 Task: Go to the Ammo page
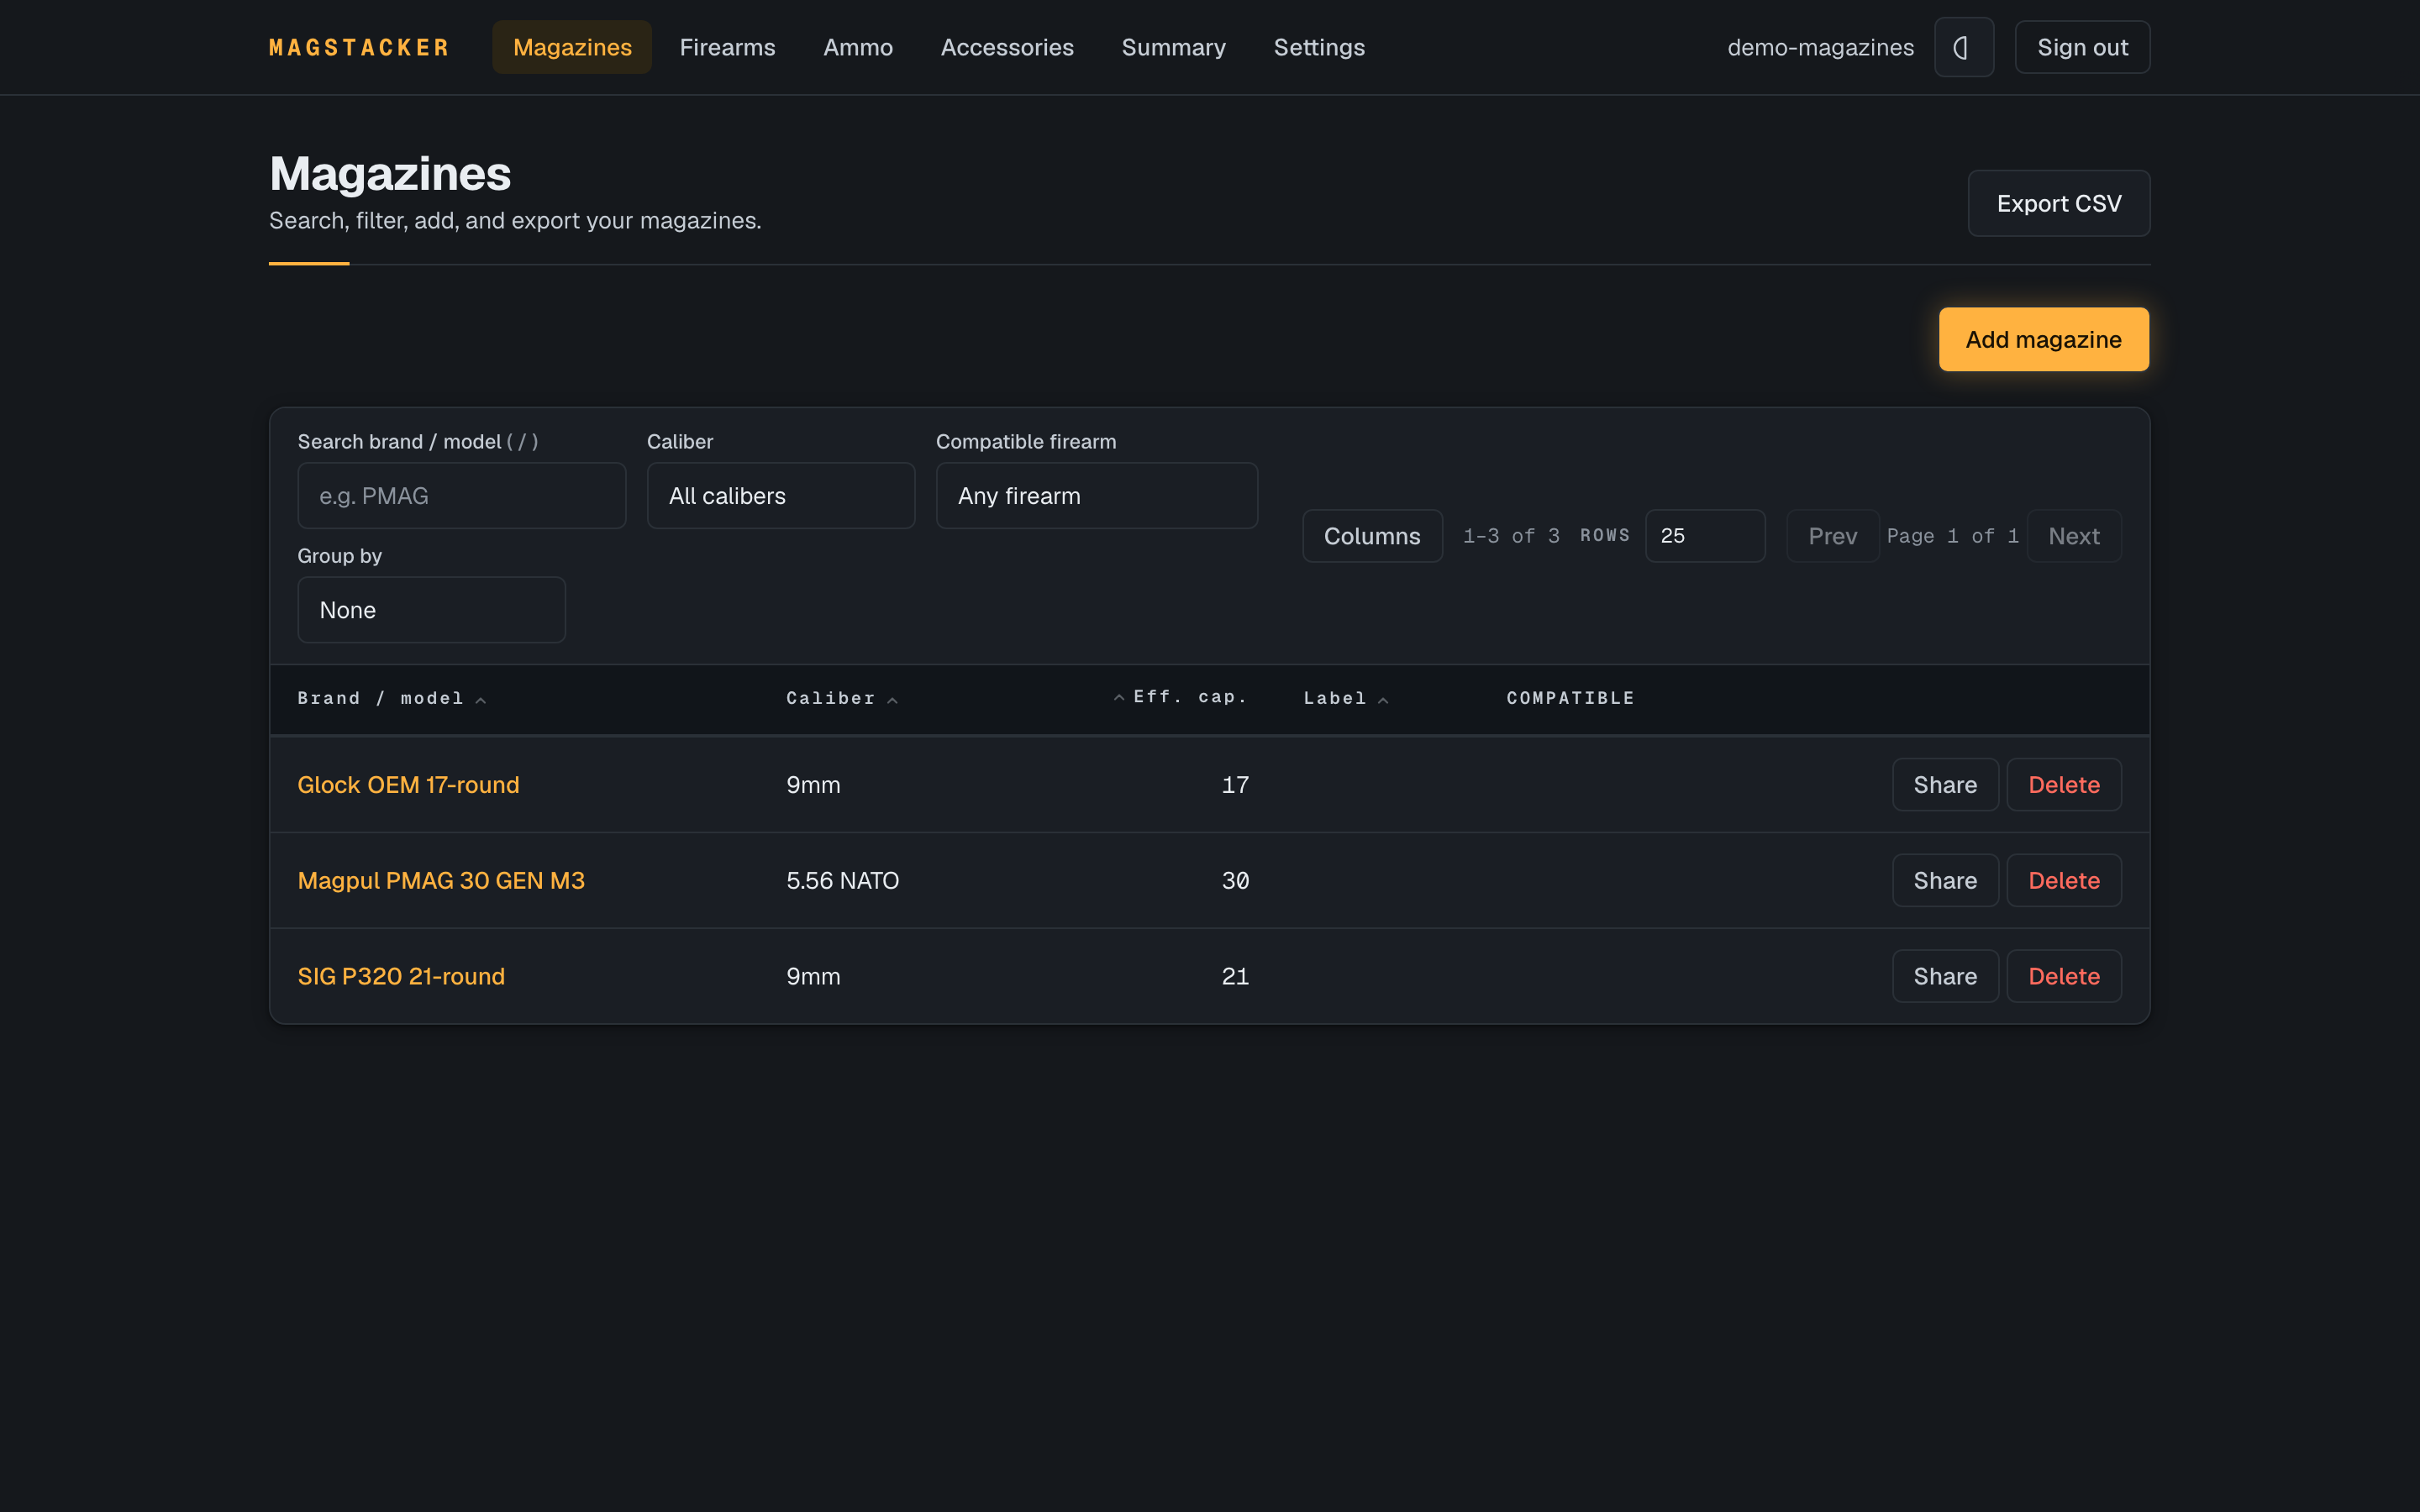858,47
